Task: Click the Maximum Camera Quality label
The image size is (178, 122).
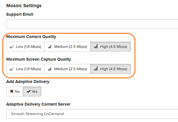Action: point(31,37)
